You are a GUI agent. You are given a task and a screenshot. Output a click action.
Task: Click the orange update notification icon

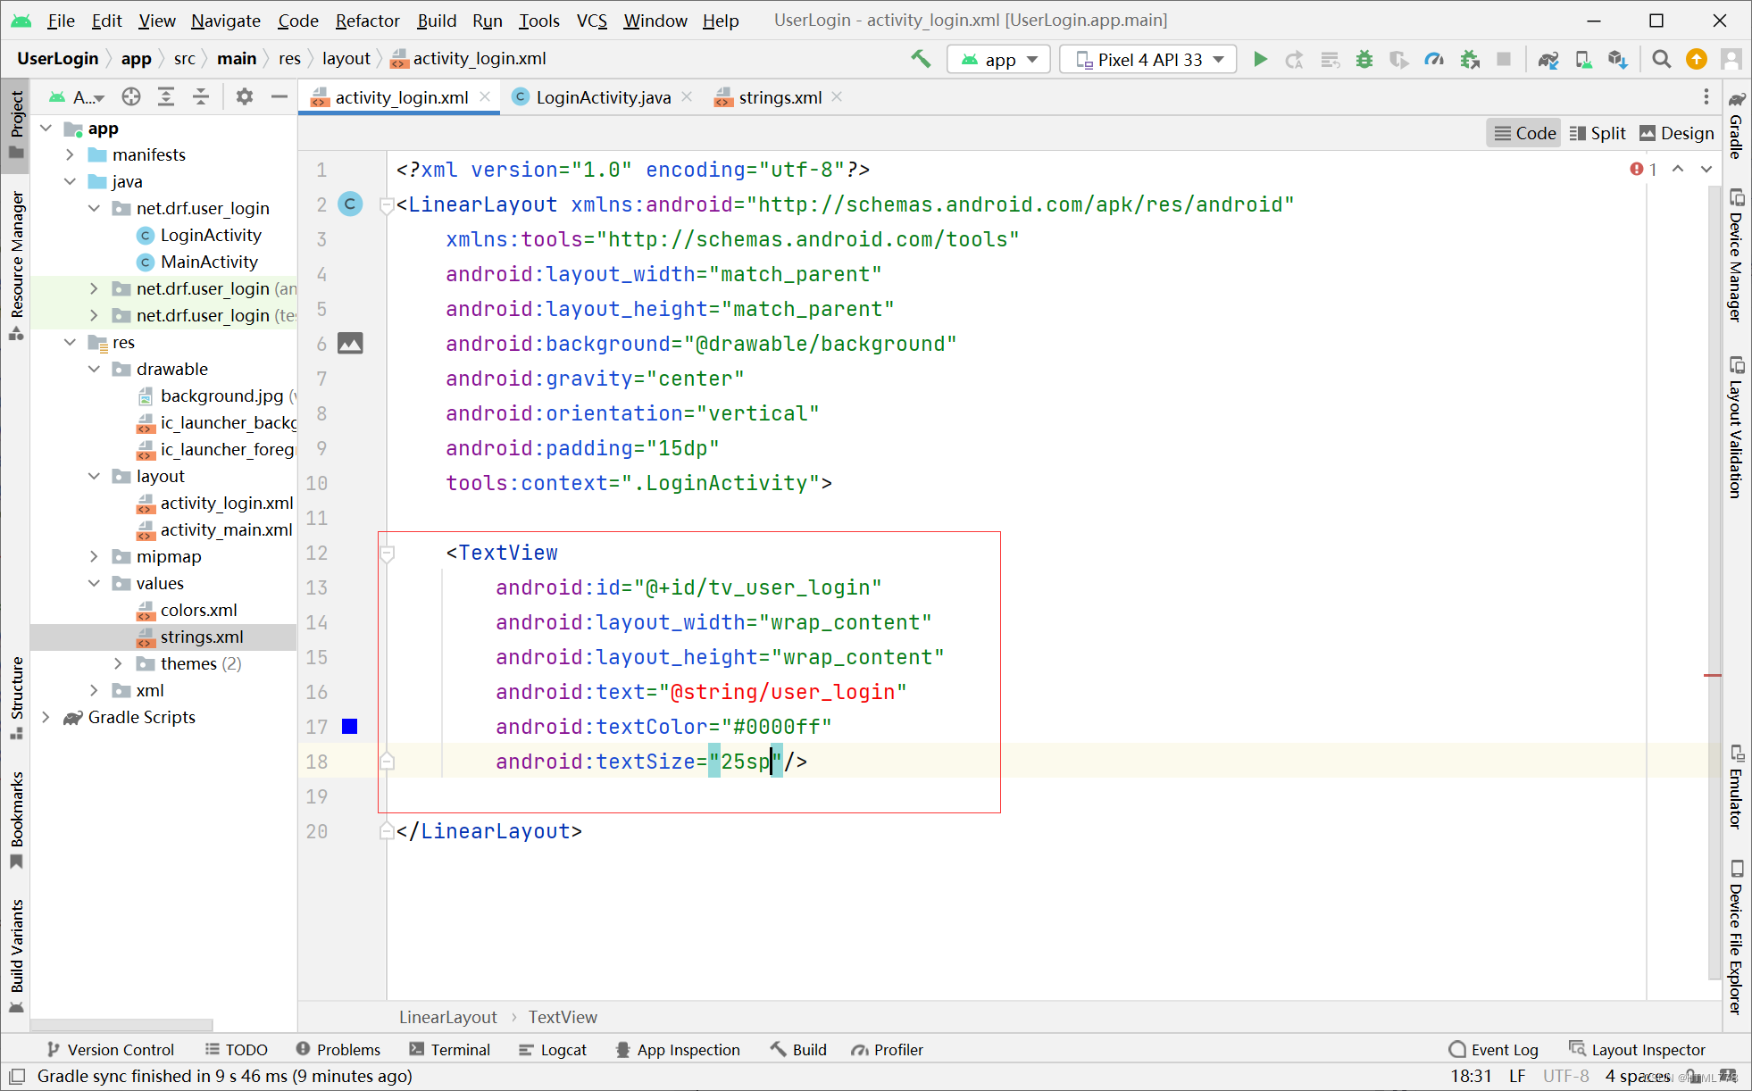click(1696, 59)
